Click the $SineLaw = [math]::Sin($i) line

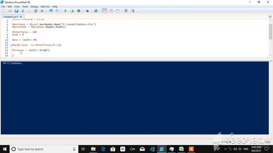tap(31, 50)
